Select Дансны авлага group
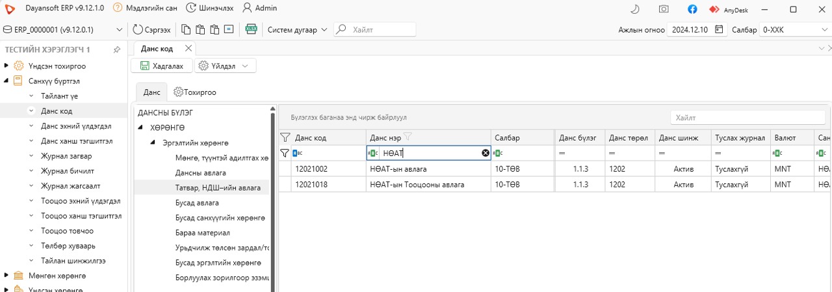The height and width of the screenshot is (292, 832). point(201,172)
